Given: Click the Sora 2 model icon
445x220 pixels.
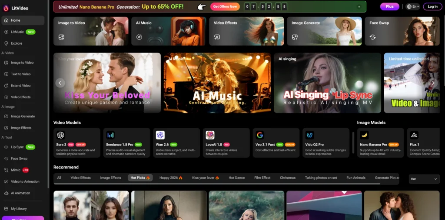Looking at the screenshot, I should click(x=61, y=135).
